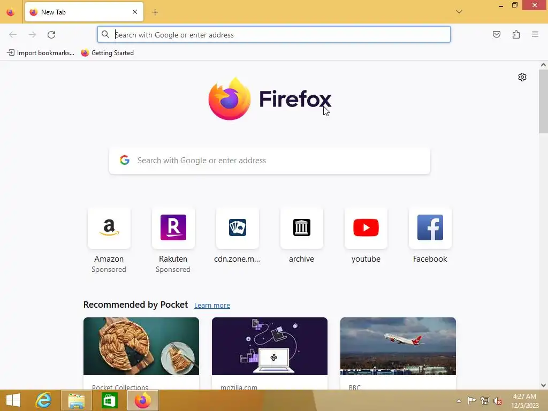
Task: Open the Windows Start button
Action: pyautogui.click(x=13, y=400)
